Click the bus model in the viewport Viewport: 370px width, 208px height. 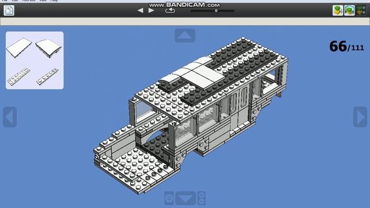click(191, 115)
